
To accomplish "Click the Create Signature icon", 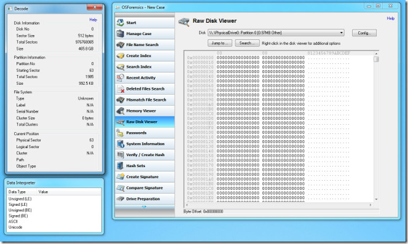I will click(x=120, y=176).
